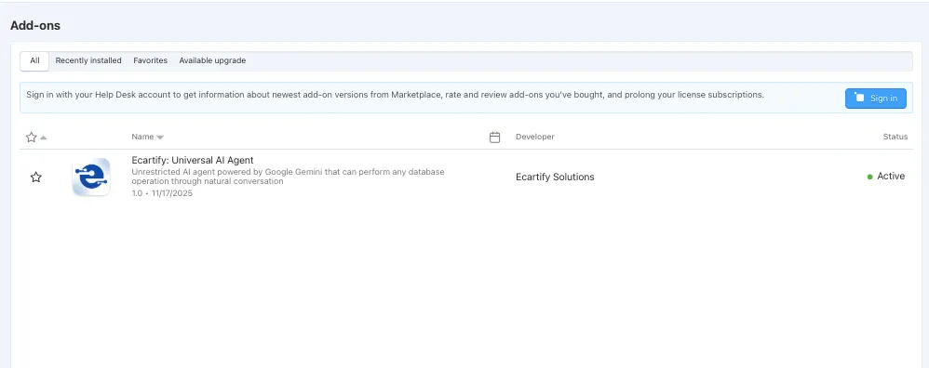Click the Unrestricted AI agent description text
929x368 pixels.
288,177
